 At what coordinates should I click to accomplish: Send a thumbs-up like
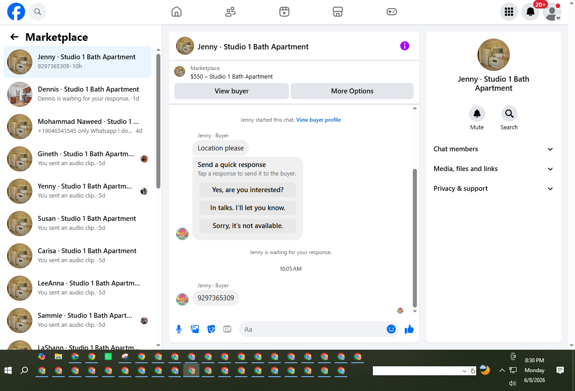(409, 329)
